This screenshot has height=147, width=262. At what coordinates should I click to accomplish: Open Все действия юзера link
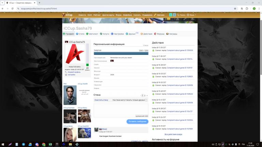click(x=173, y=134)
